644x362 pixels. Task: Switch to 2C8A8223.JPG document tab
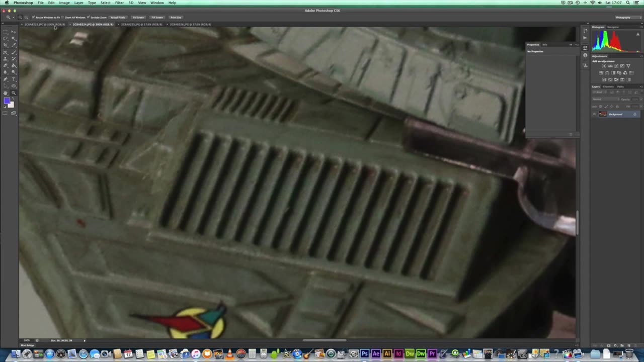(45, 24)
